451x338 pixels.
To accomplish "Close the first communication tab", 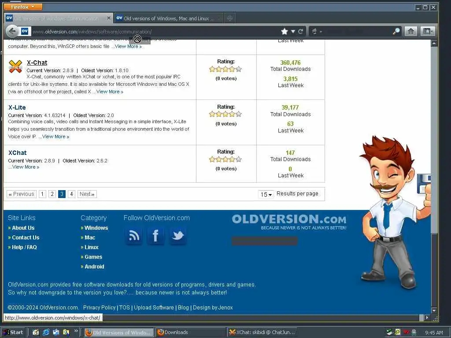I will click(108, 18).
